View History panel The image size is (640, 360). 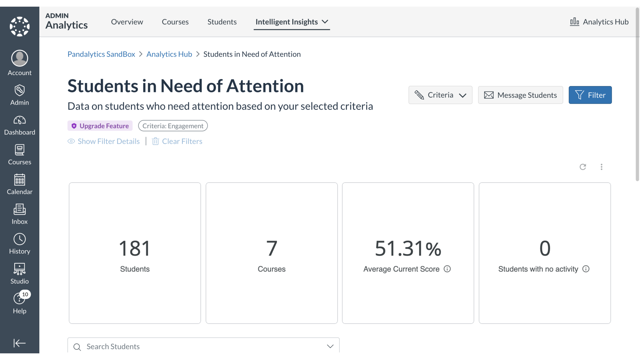(x=19, y=244)
